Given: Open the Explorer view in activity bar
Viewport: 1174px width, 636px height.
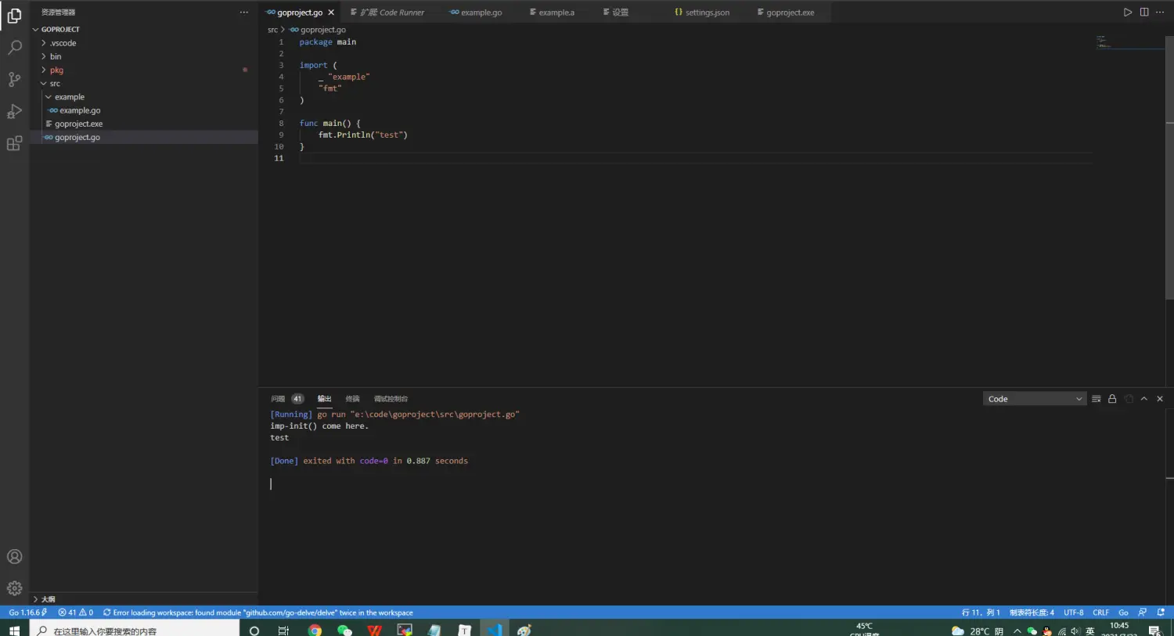Looking at the screenshot, I should pyautogui.click(x=14, y=16).
